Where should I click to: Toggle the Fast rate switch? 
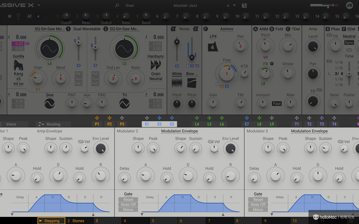(277, 104)
